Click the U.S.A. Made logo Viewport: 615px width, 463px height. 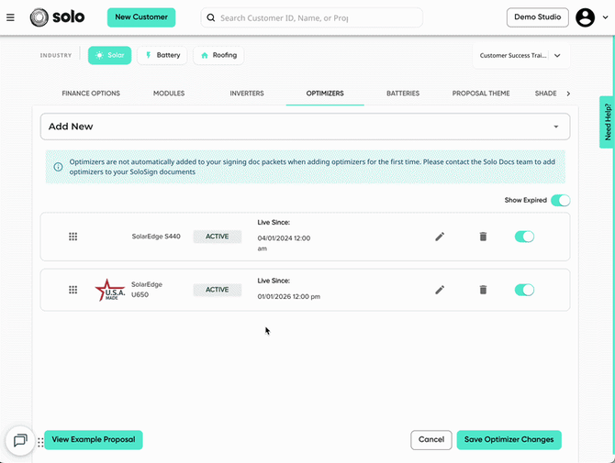(110, 290)
